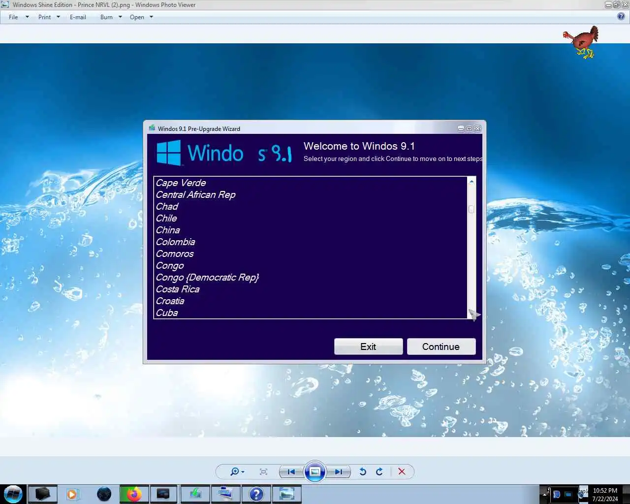The height and width of the screenshot is (504, 630).
Task: Open the dark monitor taskbar app
Action: coord(163,494)
